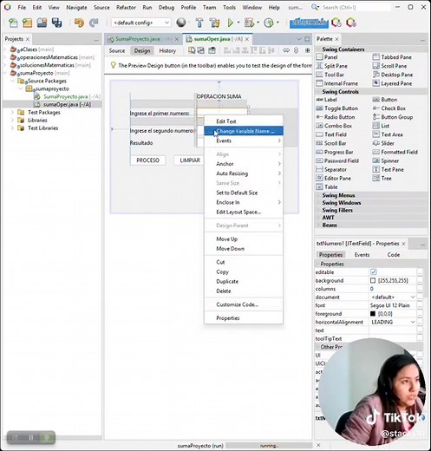Viewport: 431px width, 451px height.
Task: Switch to the History view tab
Action: tap(167, 51)
